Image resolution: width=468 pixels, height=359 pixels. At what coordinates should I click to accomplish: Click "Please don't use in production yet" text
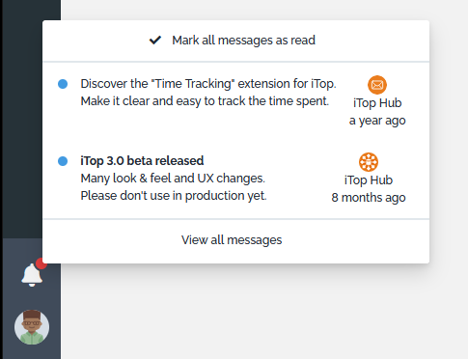point(174,196)
